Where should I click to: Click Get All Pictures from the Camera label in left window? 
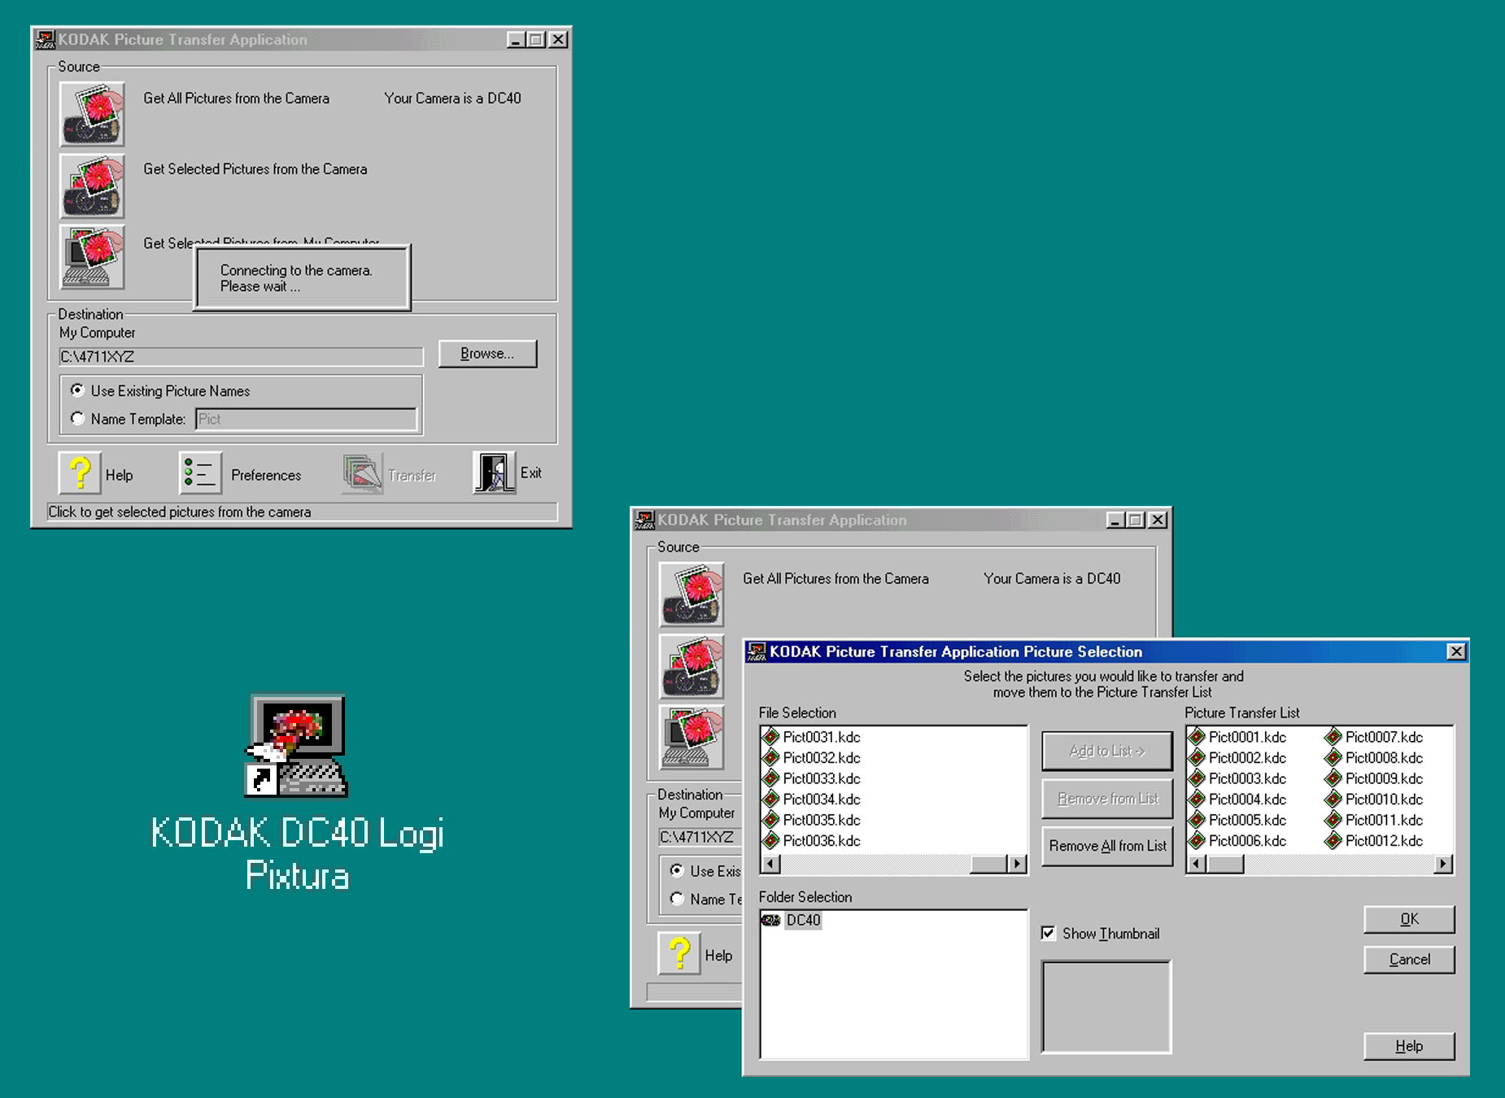[x=237, y=98]
